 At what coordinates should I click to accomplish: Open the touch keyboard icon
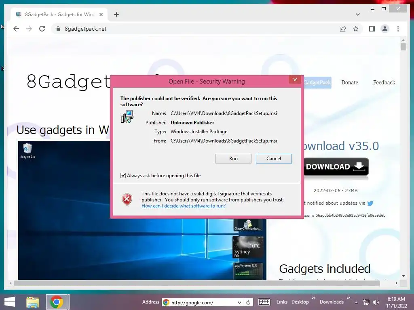pyautogui.click(x=264, y=302)
